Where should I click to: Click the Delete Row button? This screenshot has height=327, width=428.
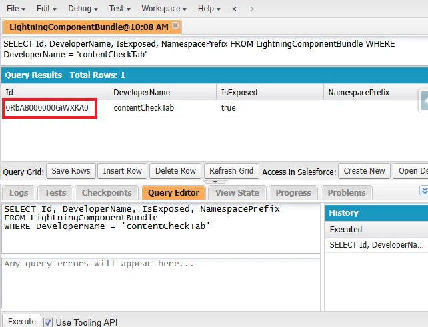pyautogui.click(x=175, y=171)
